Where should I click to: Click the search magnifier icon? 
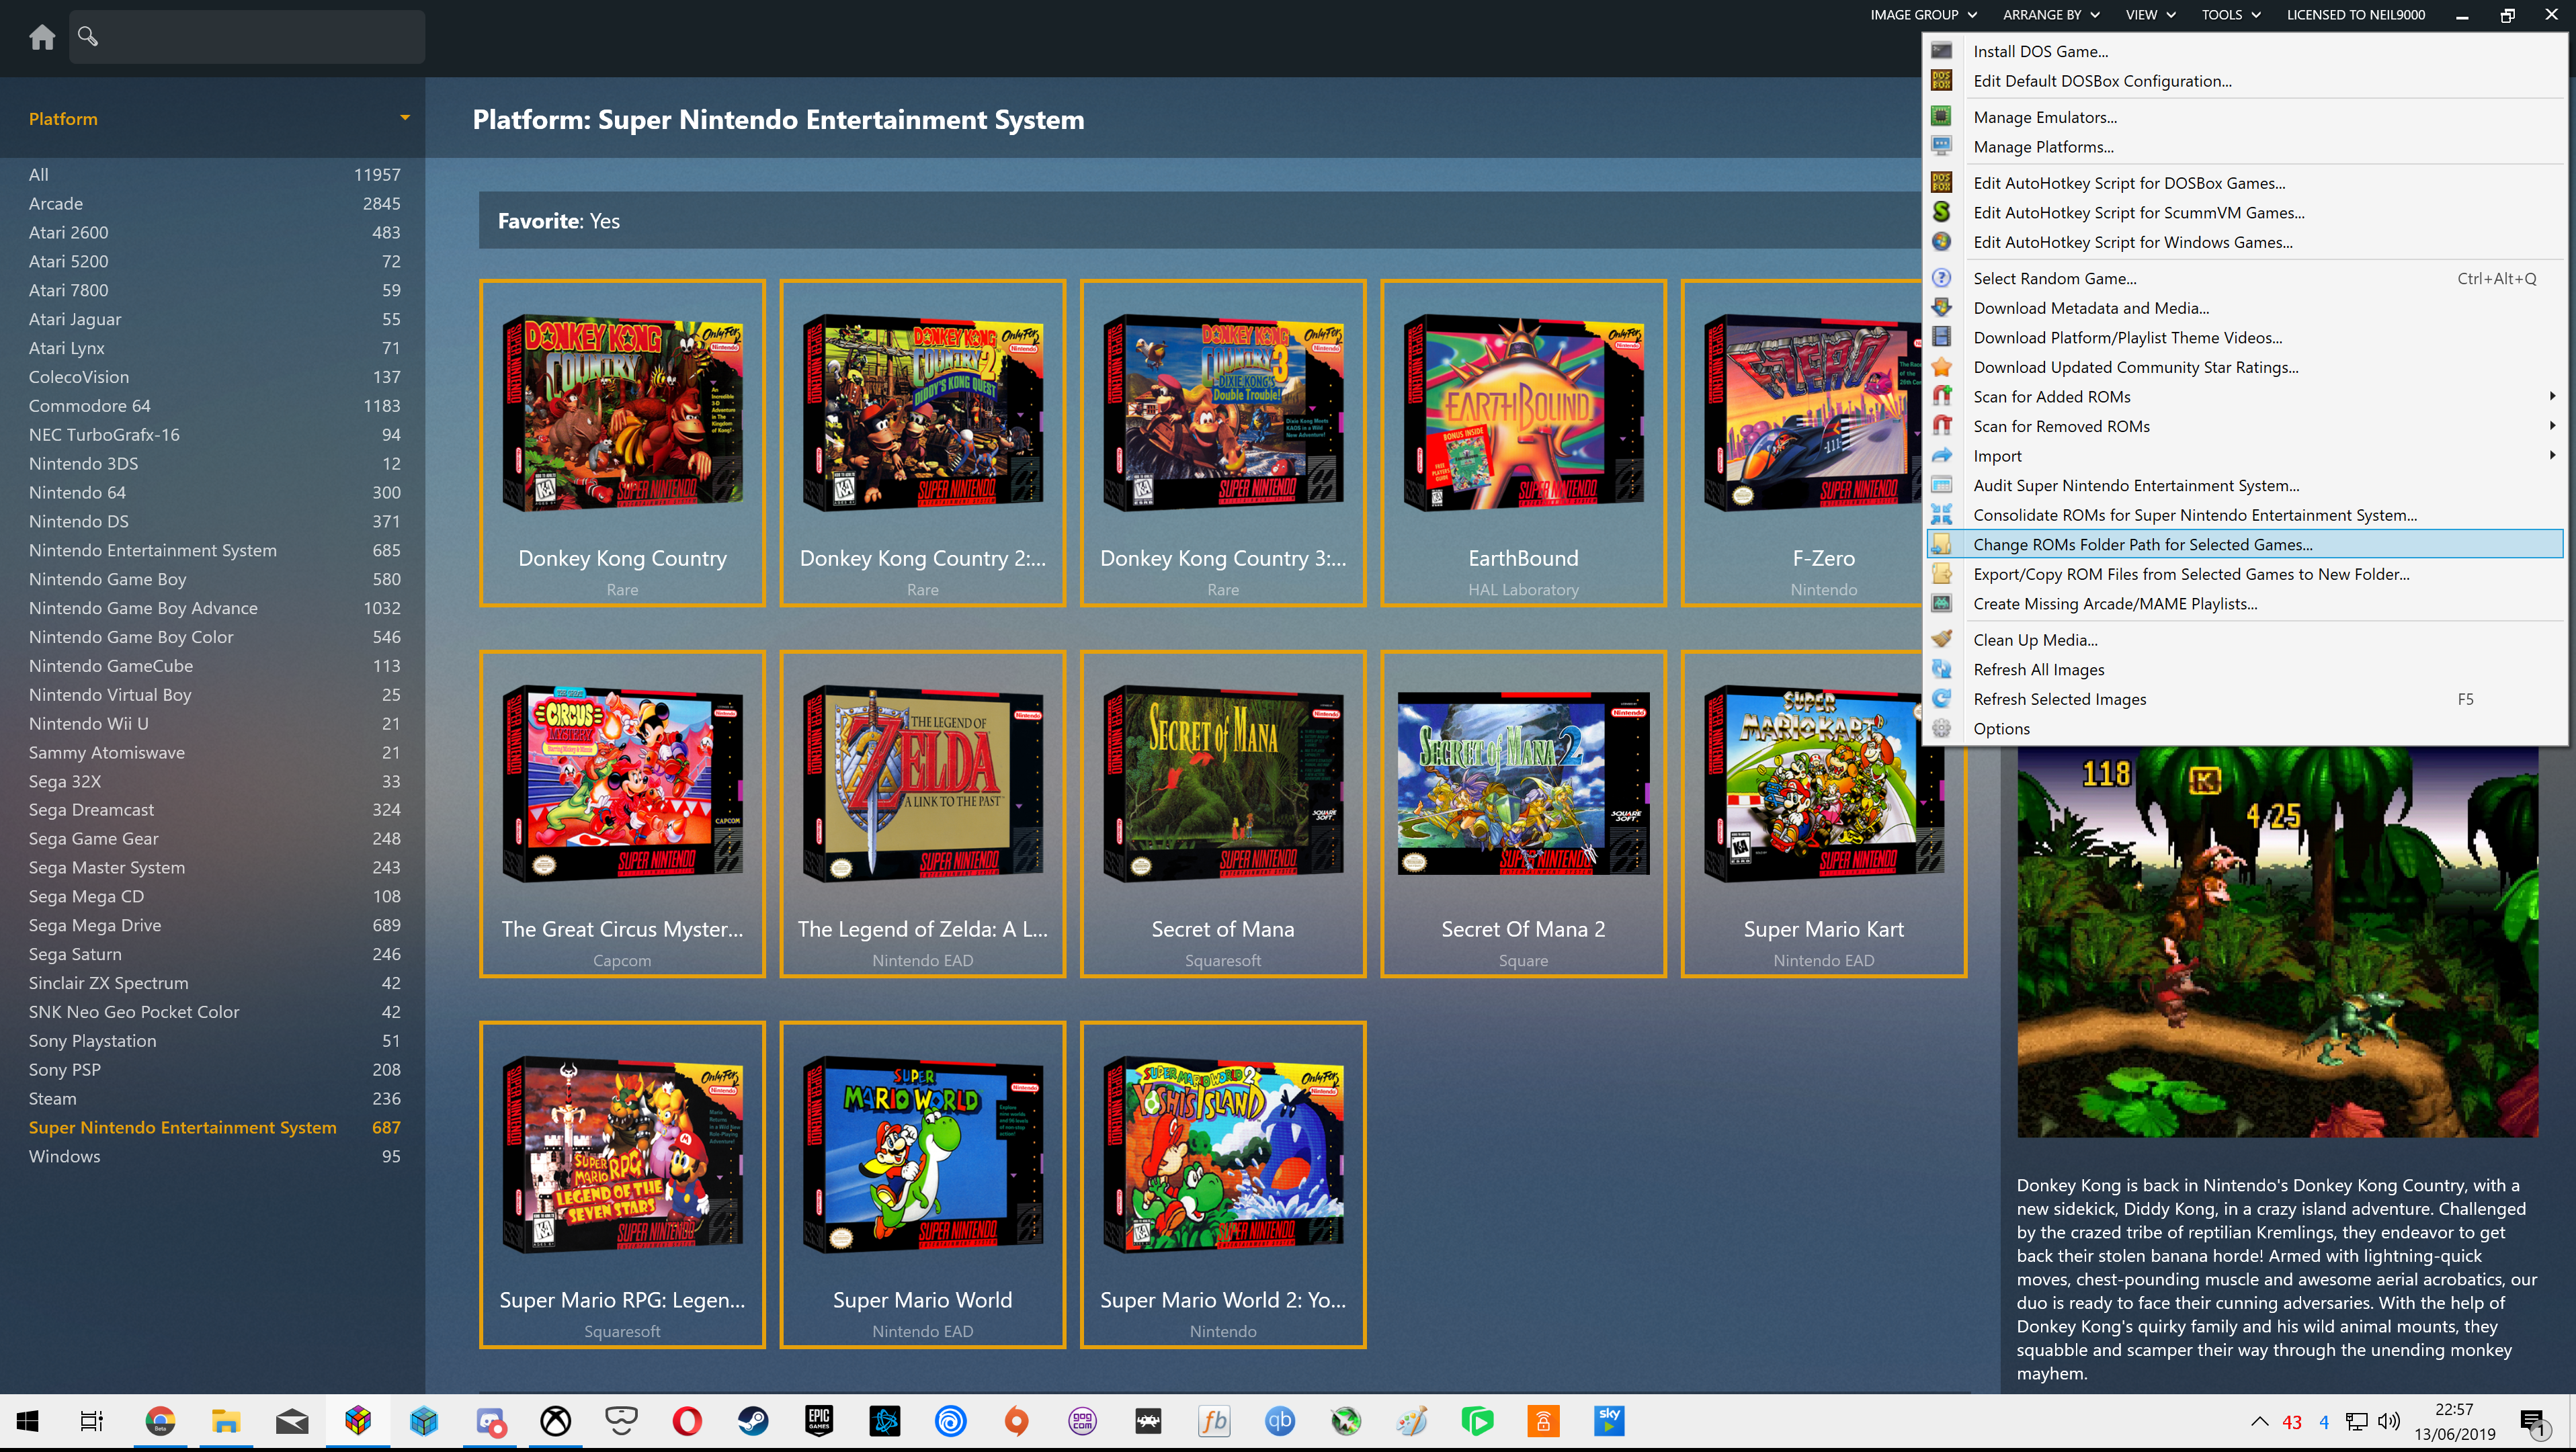[88, 36]
